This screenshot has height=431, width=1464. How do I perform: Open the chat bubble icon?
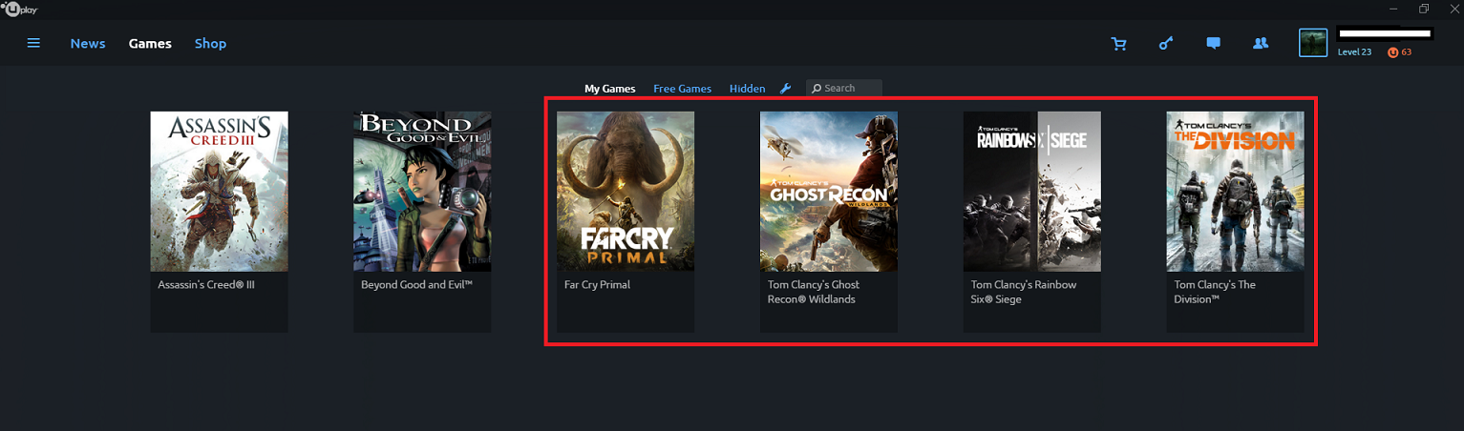pyautogui.click(x=1213, y=43)
